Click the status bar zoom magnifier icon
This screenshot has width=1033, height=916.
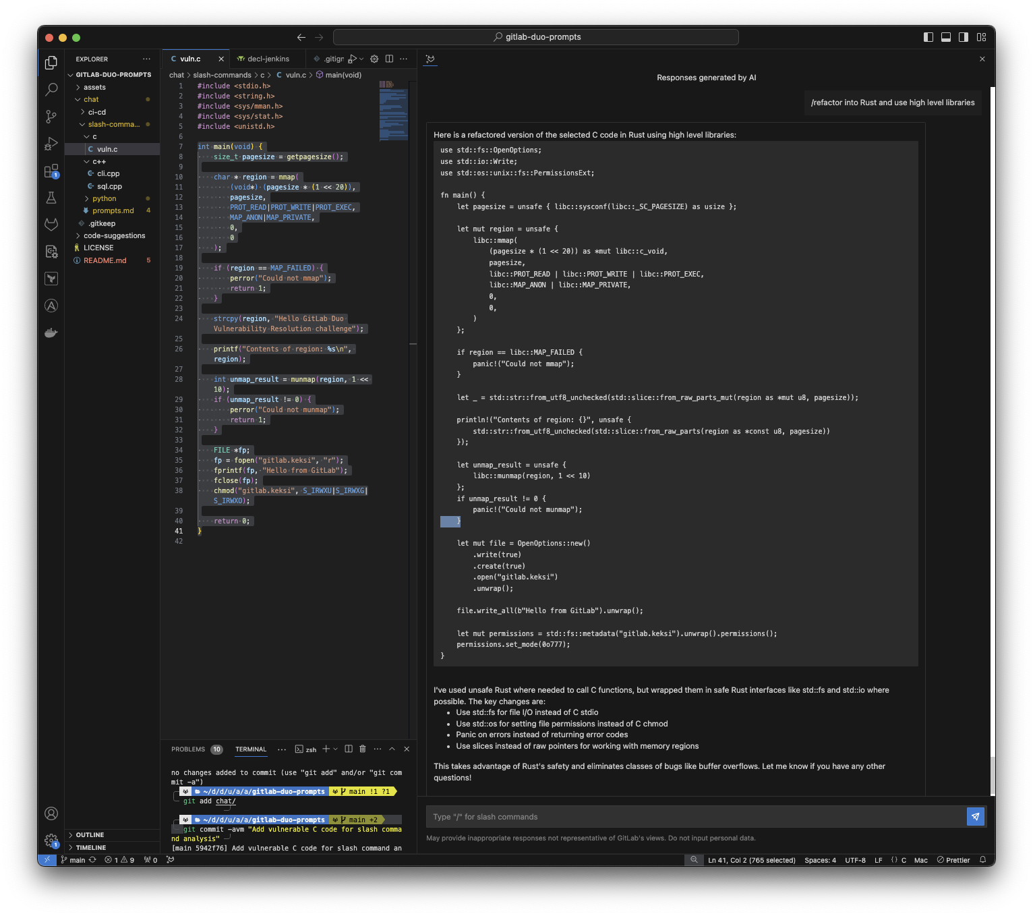pyautogui.click(x=694, y=860)
